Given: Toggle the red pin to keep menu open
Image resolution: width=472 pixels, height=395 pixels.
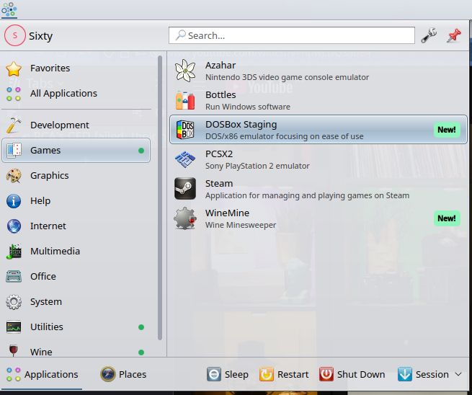Looking at the screenshot, I should (x=454, y=35).
